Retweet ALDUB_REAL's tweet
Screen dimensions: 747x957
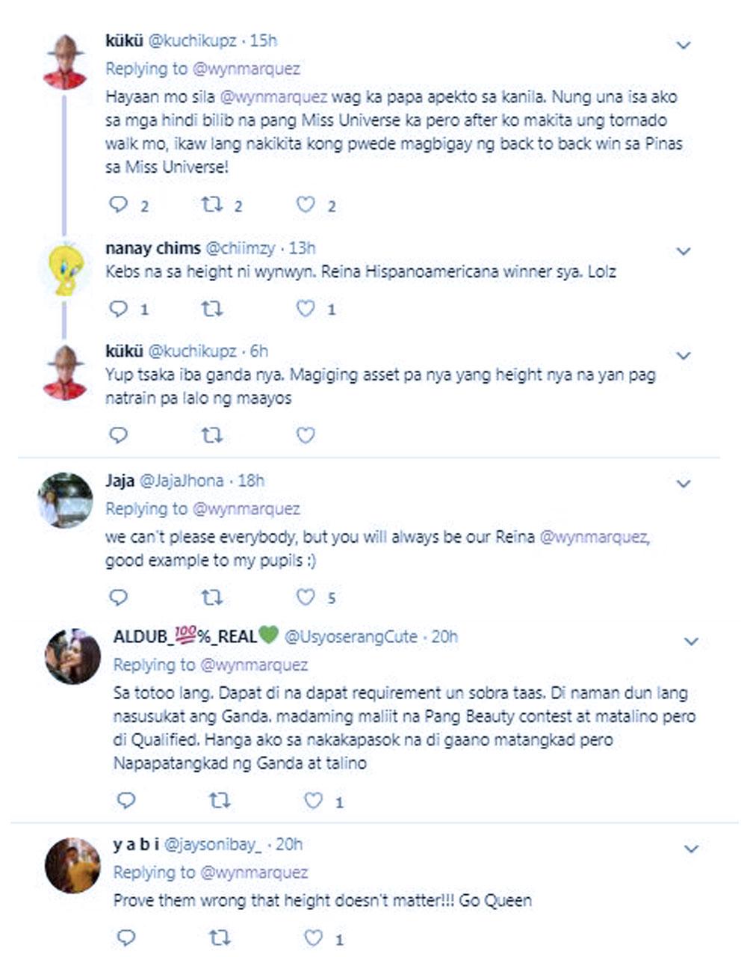220,801
